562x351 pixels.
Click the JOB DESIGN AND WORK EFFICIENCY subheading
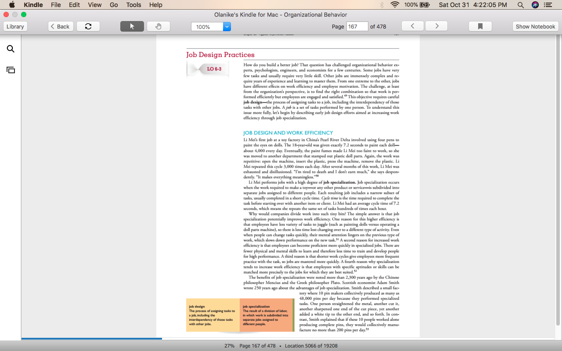288,133
